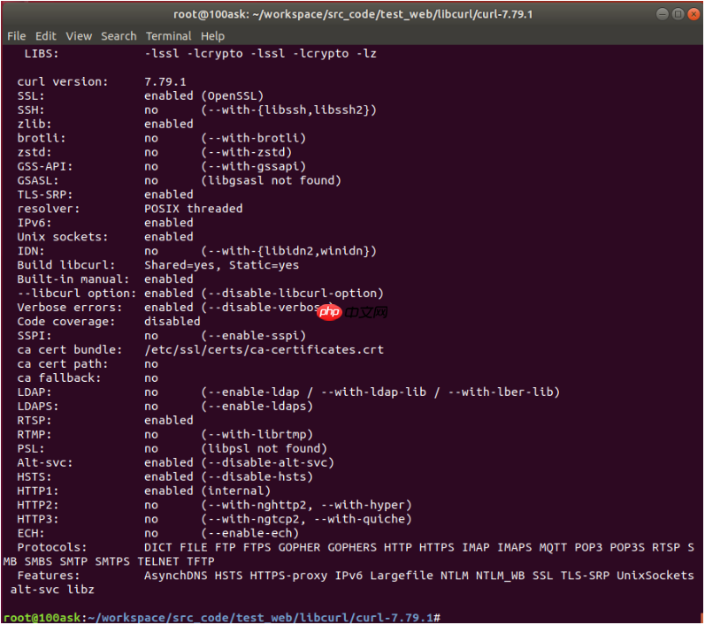Click 'HTTPS-proxy' in the features list
This screenshot has height=625, width=705.
(x=288, y=575)
